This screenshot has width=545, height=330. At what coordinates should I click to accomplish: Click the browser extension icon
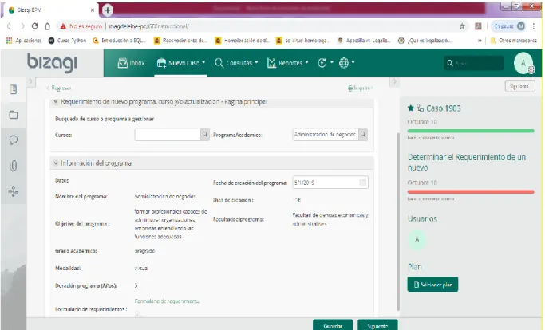coord(478,26)
